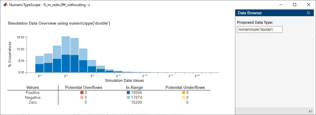Click the hatched blue In-Range Negative swatch

click(x=128, y=98)
